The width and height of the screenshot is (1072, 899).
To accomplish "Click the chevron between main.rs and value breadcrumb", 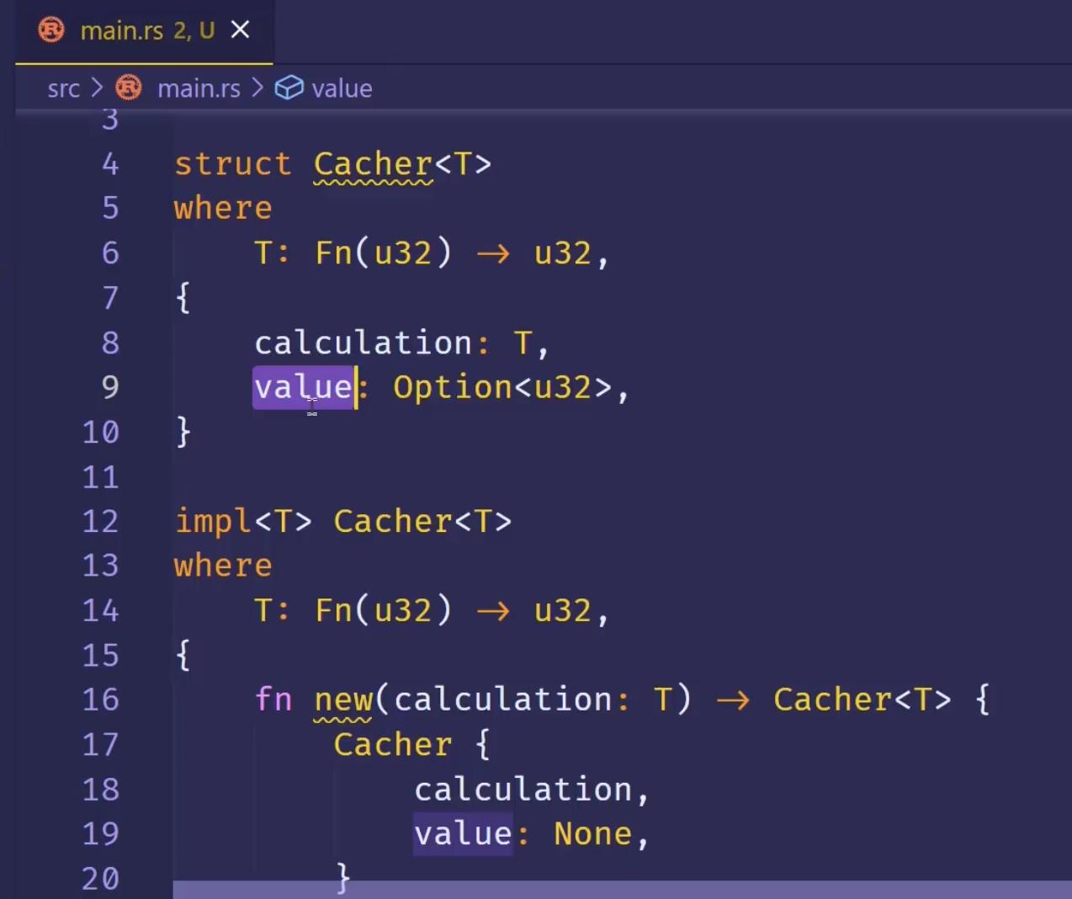I will [257, 88].
